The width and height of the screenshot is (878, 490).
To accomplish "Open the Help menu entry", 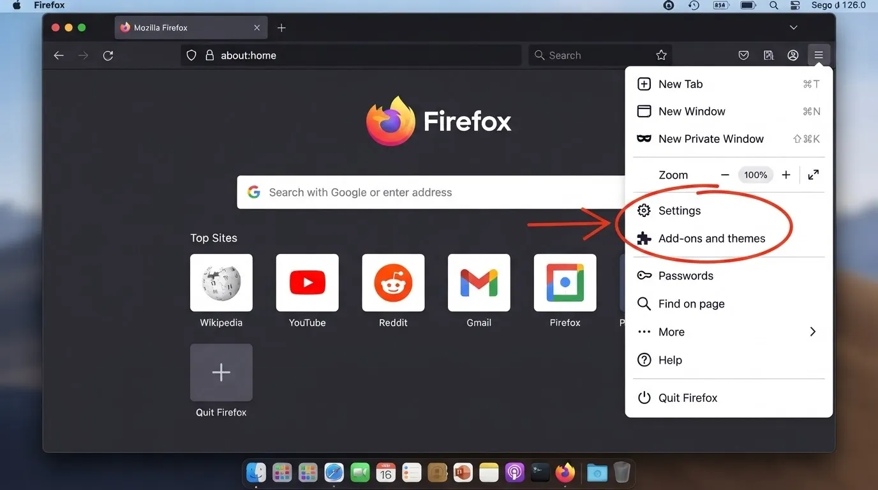I will (x=729, y=360).
